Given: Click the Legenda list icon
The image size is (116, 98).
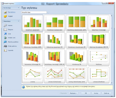Looking at the screenshot, I should coord(5,50).
